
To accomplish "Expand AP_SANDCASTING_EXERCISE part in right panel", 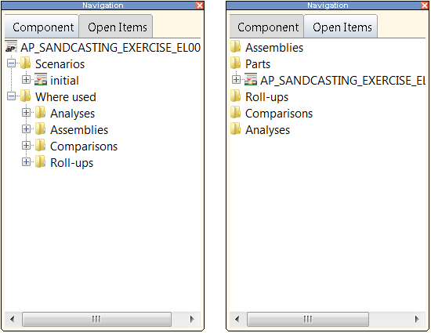I will [236, 80].
